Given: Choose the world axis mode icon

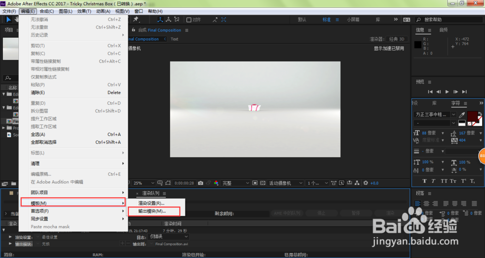Looking at the screenshot, I should tap(169, 19).
